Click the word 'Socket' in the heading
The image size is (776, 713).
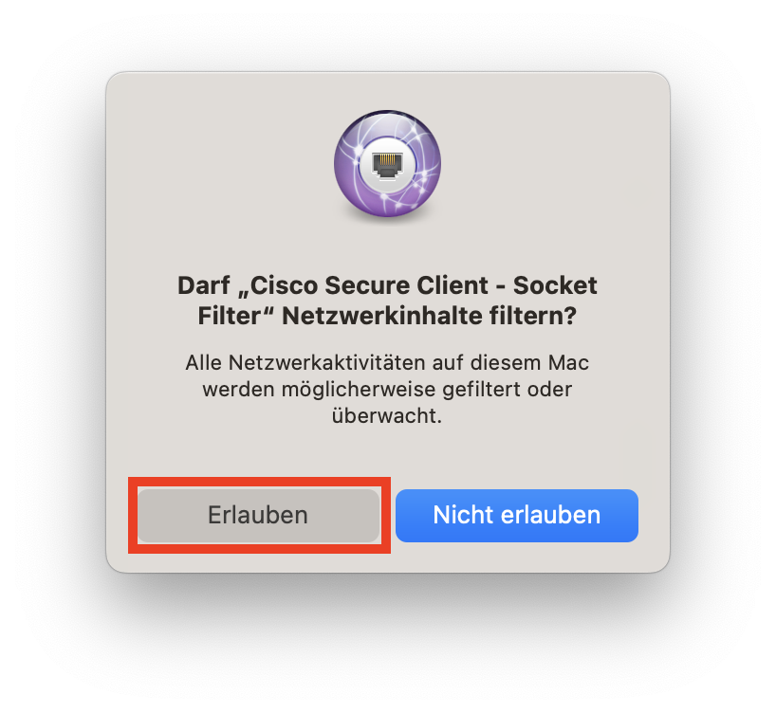click(x=555, y=285)
